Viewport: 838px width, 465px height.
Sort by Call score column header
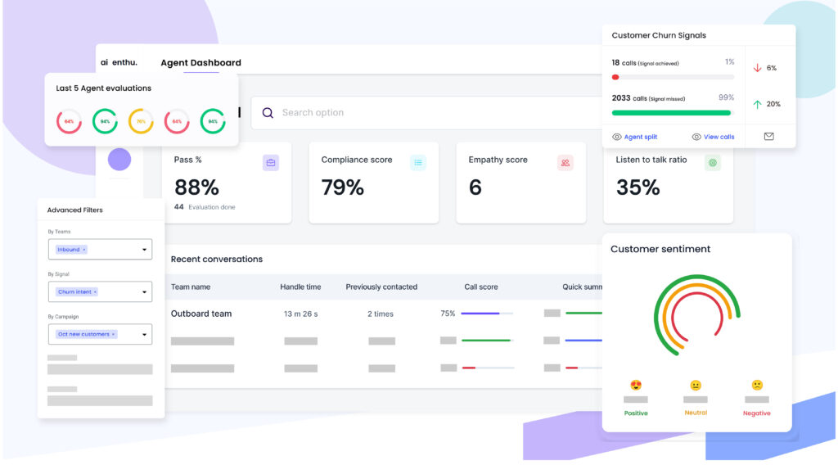click(481, 287)
